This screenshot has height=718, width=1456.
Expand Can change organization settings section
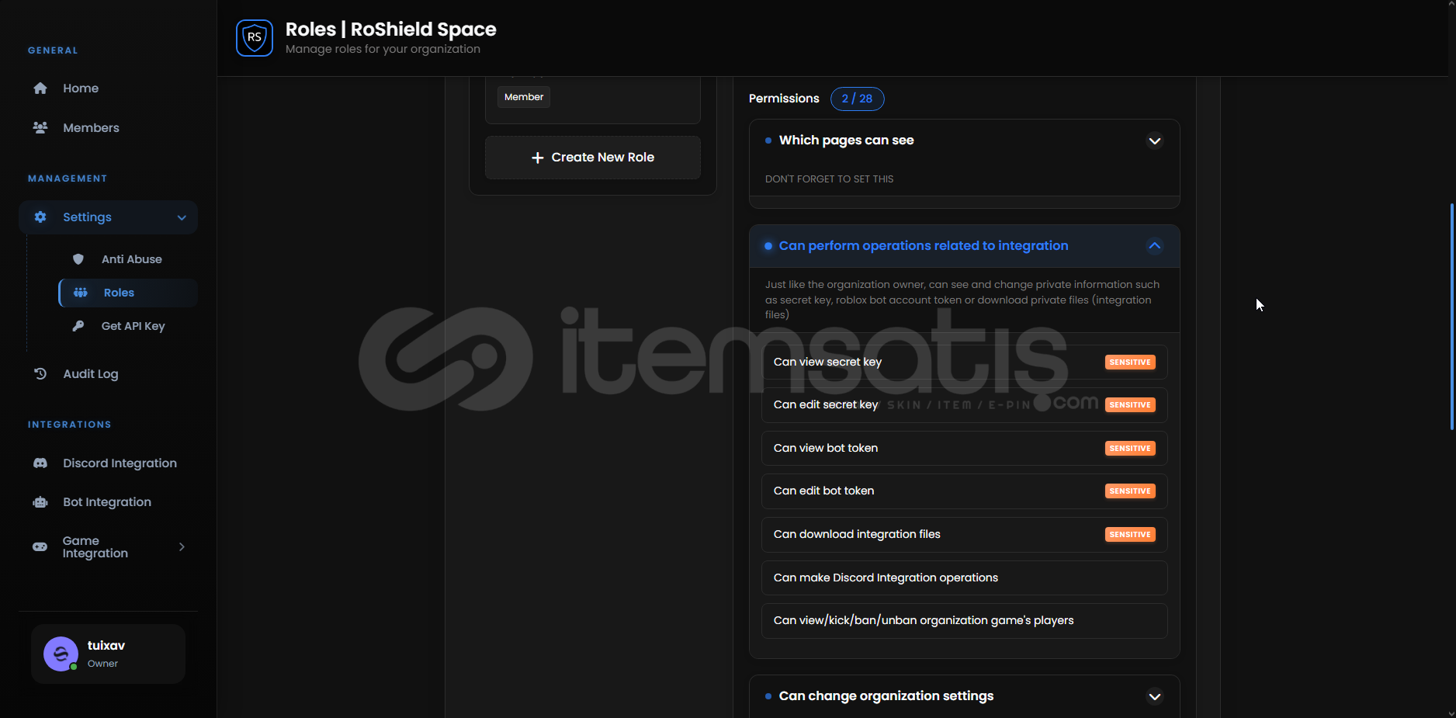[x=1154, y=696]
